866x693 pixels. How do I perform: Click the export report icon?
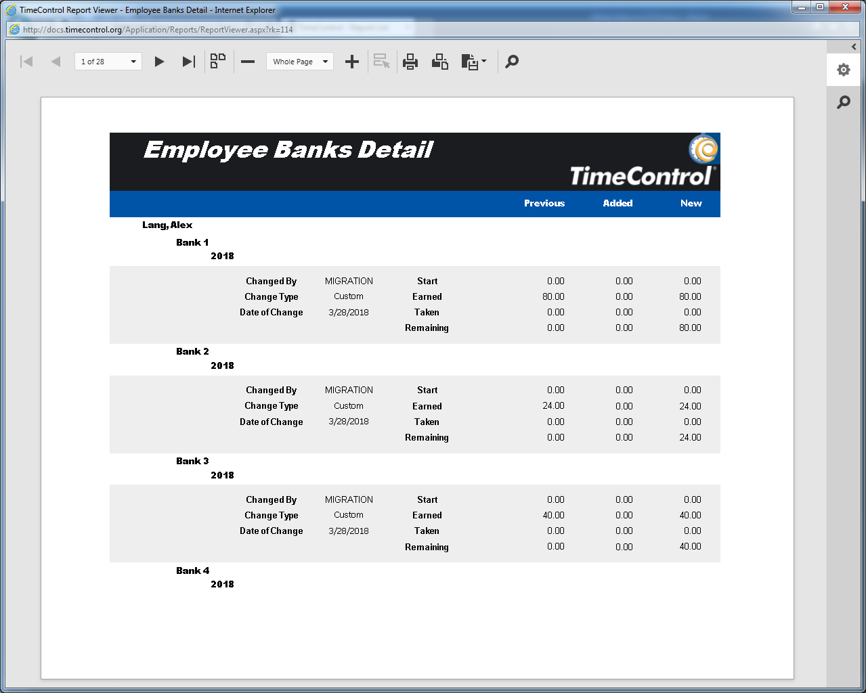pyautogui.click(x=469, y=62)
